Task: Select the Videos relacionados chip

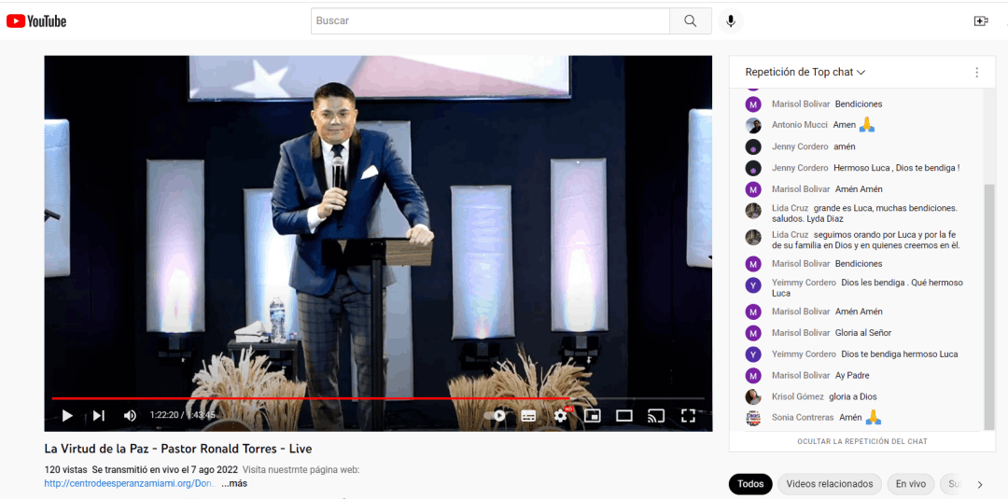Action: [x=829, y=484]
